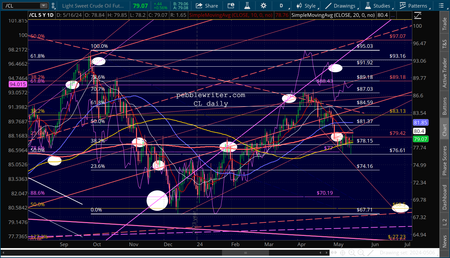The height and width of the screenshot is (258, 450).
Task: Open the flask Edit Studies icon
Action: point(247,6)
